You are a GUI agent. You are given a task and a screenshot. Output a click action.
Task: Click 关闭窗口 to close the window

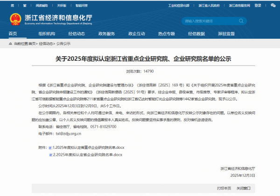(x=243, y=188)
